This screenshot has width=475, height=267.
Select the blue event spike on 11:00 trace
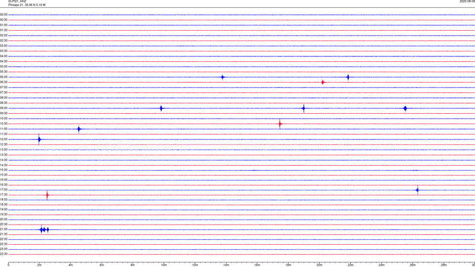coord(79,129)
